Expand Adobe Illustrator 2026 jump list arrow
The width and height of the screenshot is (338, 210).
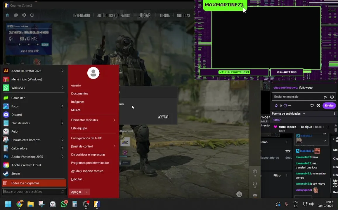(x=62, y=71)
